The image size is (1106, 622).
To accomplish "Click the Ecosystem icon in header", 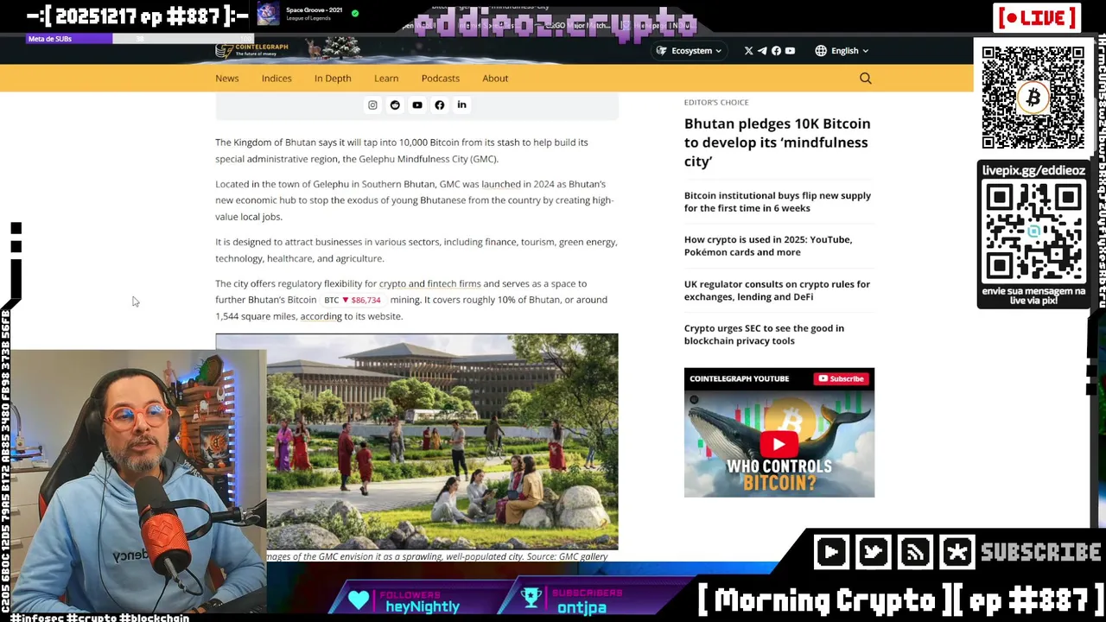I will point(662,51).
